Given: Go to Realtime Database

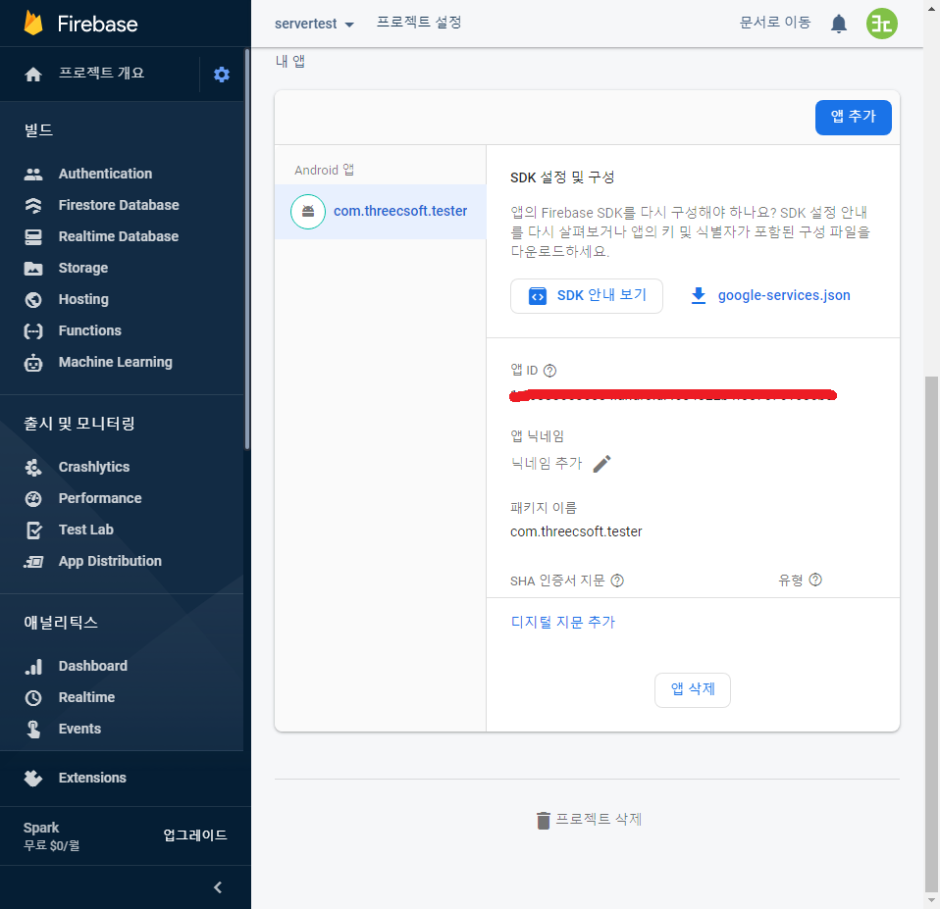Looking at the screenshot, I should click(119, 236).
